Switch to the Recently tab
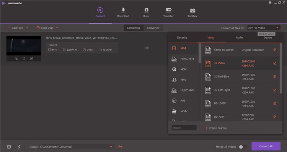Screen dimensions: 287x152 182,37
